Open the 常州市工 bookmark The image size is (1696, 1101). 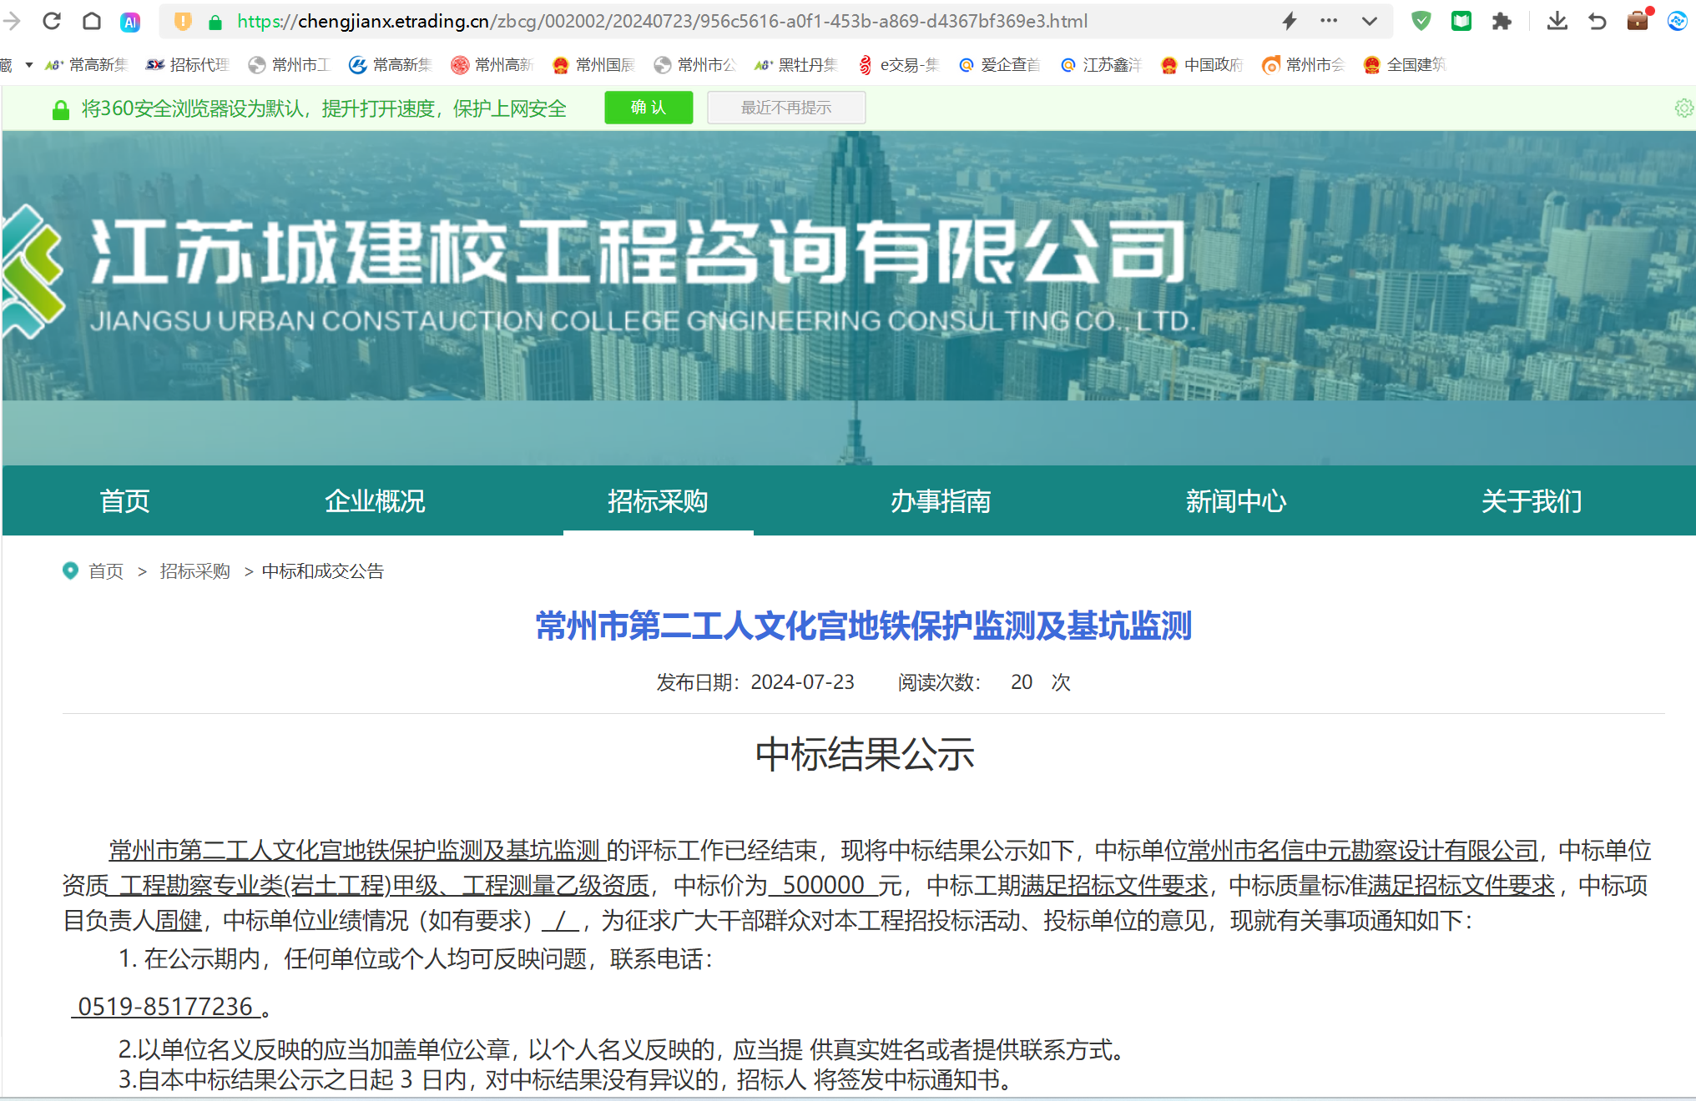(x=289, y=65)
